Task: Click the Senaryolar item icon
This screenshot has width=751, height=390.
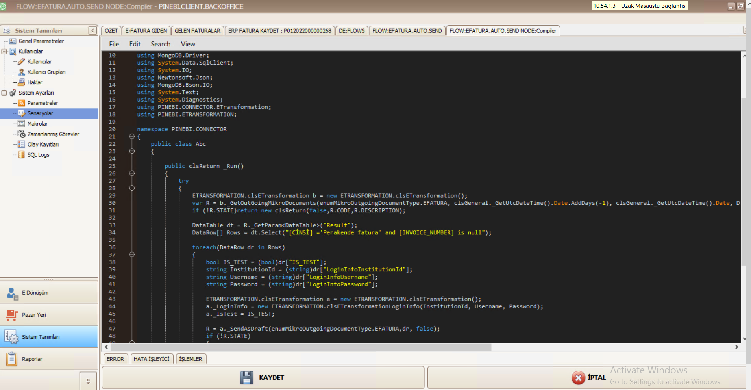Action: (x=21, y=113)
